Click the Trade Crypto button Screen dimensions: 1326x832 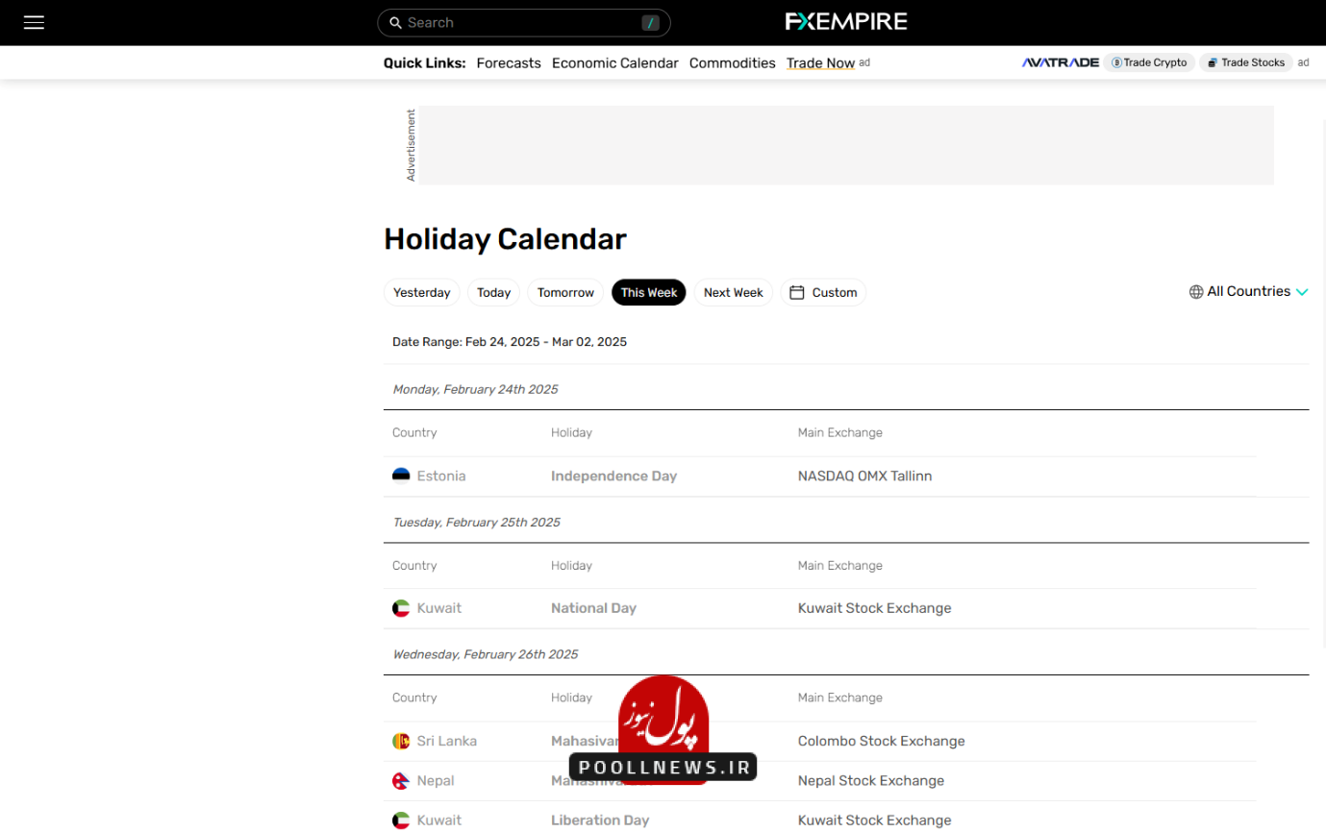click(x=1149, y=62)
